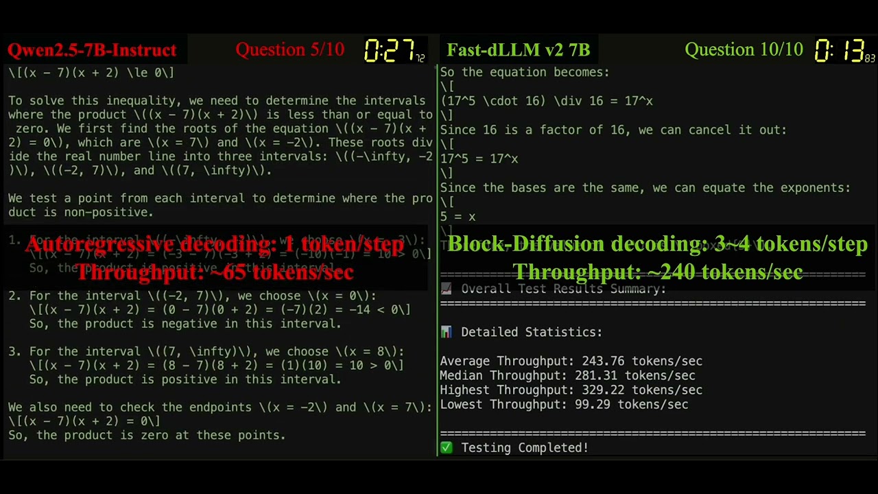Click 'Overall Test Results Summary:' line

(x=563, y=289)
